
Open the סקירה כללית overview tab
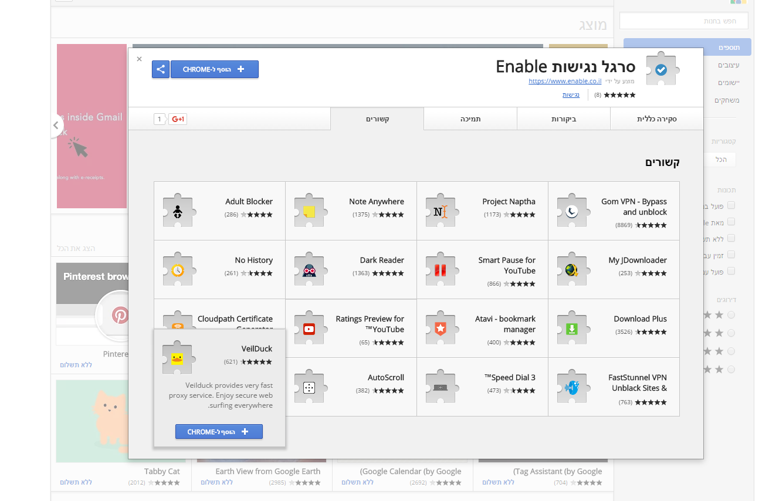pyautogui.click(x=657, y=119)
